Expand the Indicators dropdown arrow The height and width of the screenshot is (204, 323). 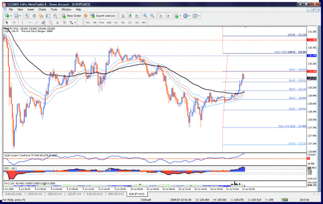(180, 16)
